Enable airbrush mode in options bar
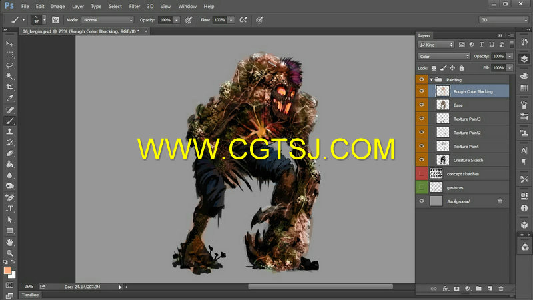The width and height of the screenshot is (533, 300). 243,20
